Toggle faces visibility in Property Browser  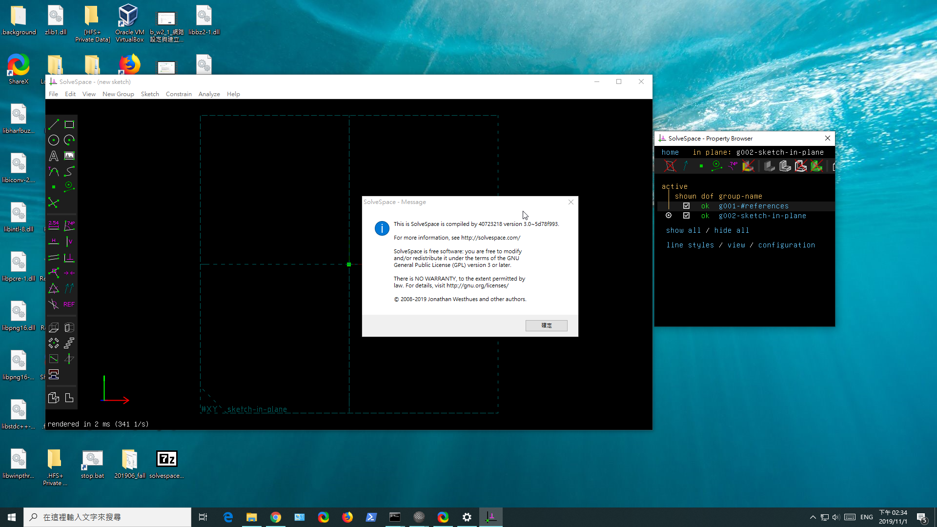coord(748,166)
